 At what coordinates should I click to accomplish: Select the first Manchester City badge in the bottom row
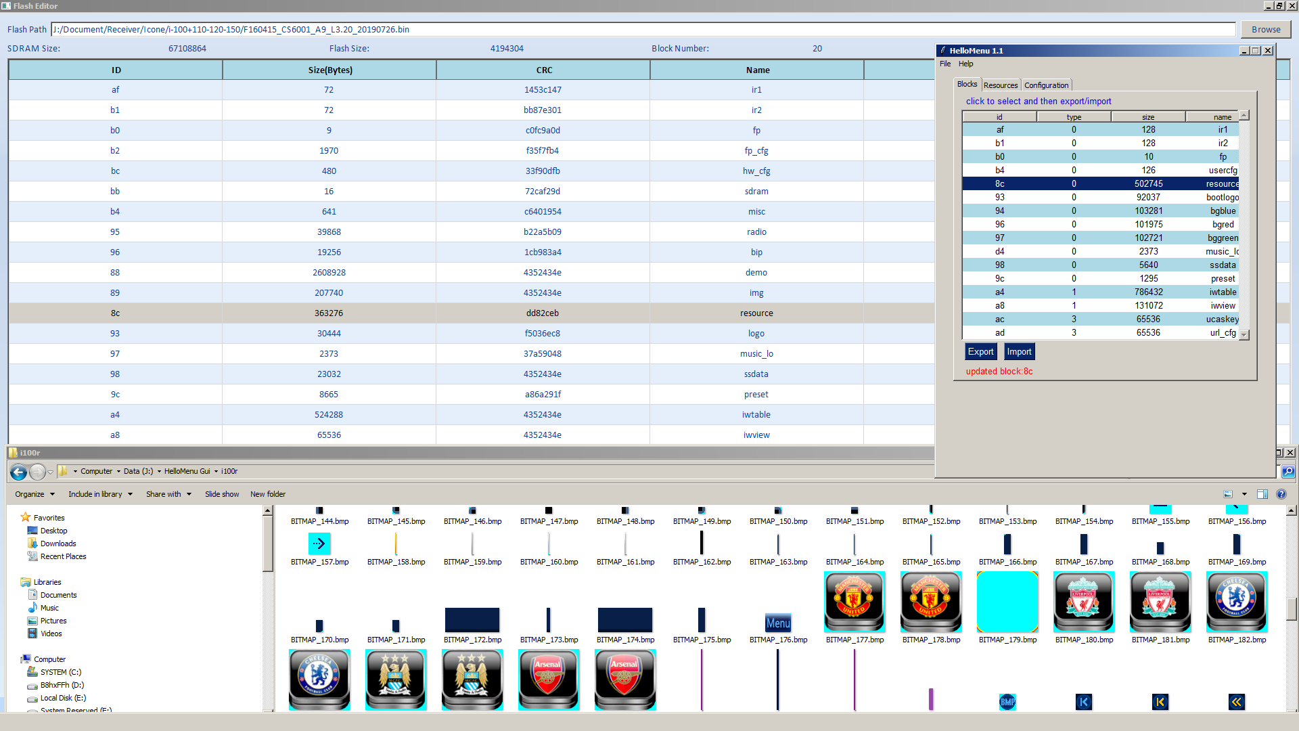[x=396, y=680]
